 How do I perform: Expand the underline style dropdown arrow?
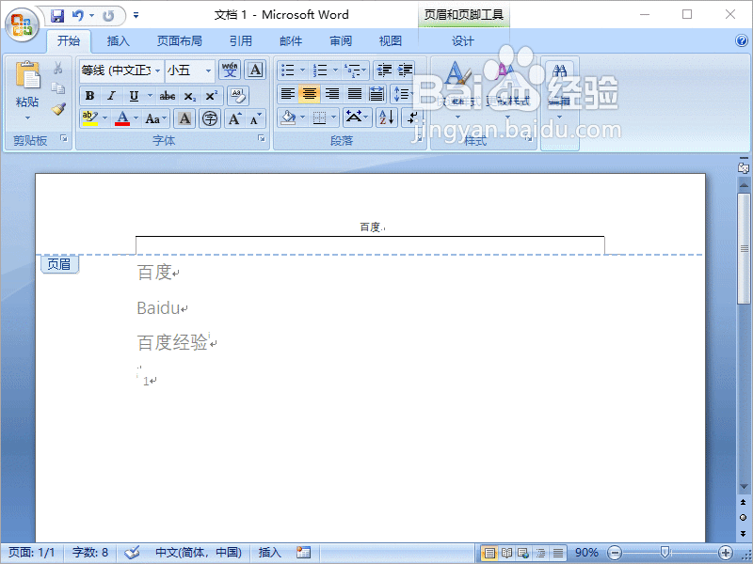point(150,96)
